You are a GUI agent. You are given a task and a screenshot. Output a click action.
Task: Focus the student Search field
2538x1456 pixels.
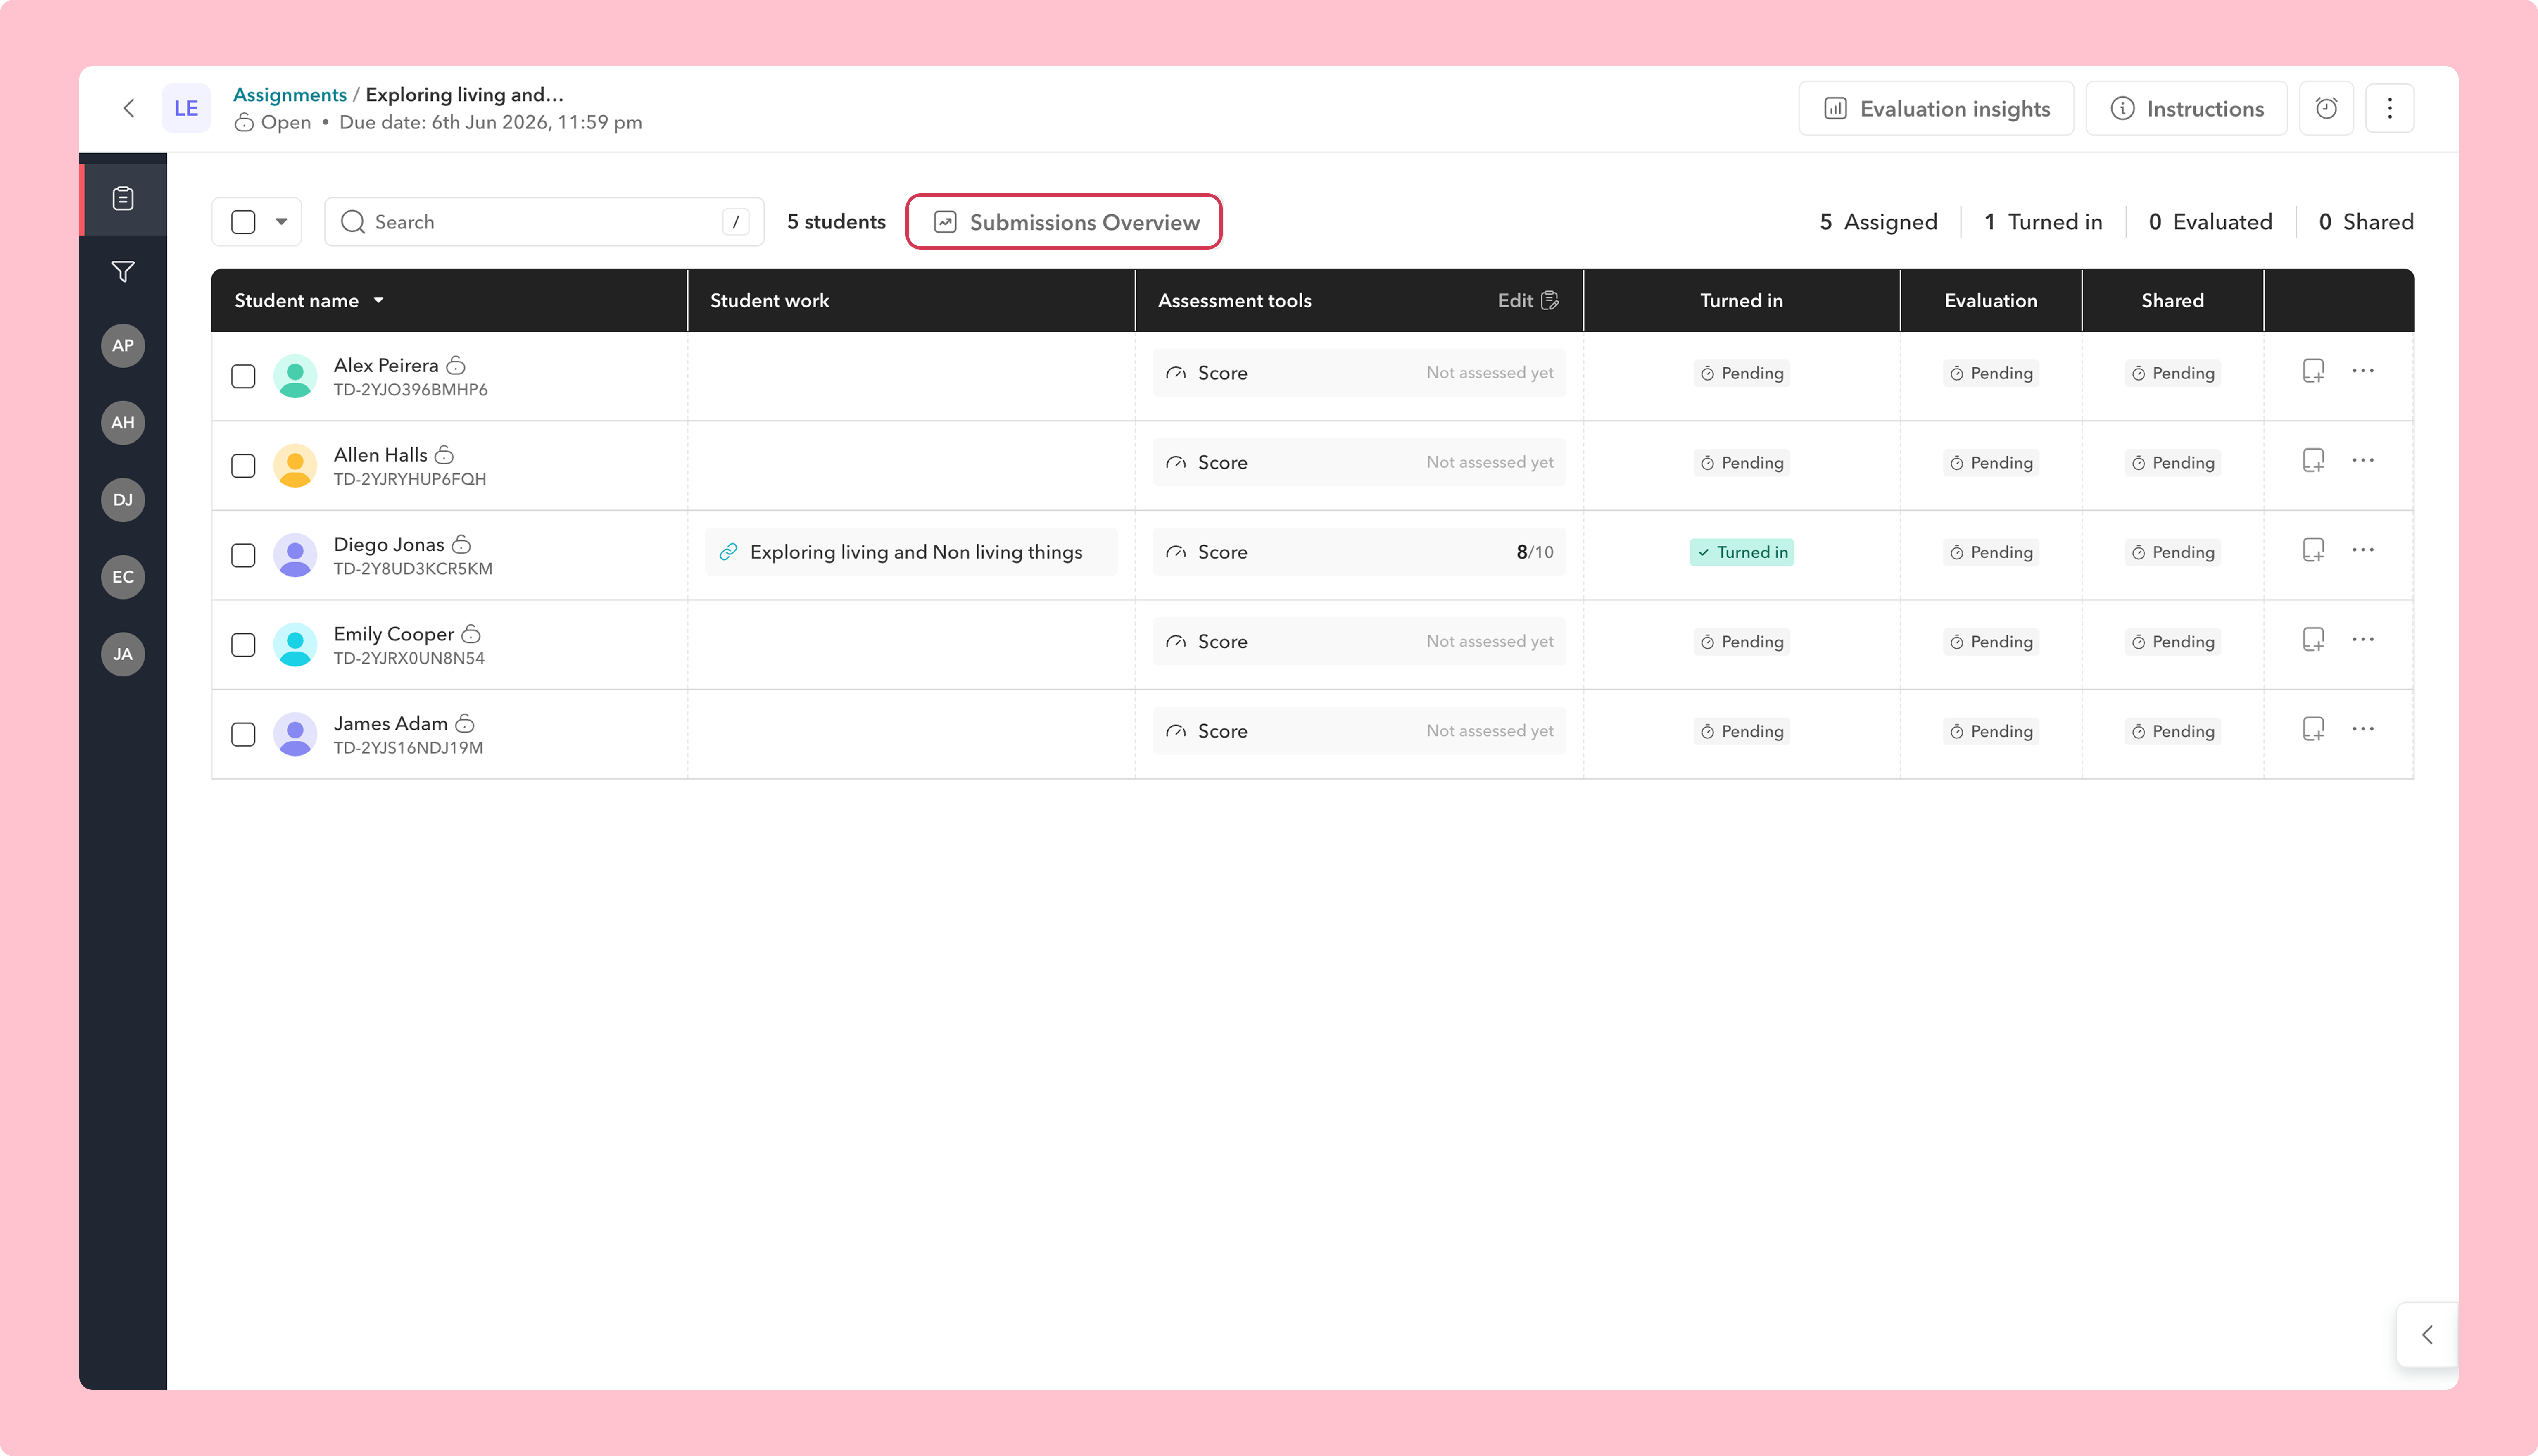tap(544, 222)
